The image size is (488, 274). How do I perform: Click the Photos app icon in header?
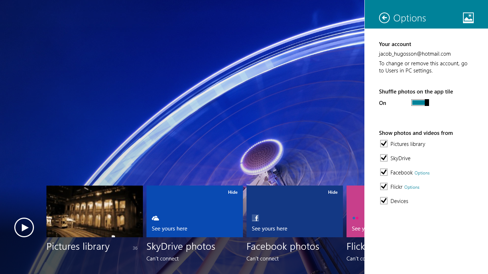[x=468, y=18]
